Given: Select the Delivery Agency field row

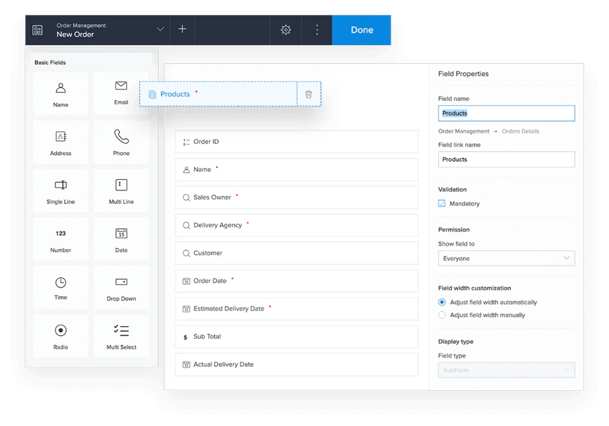Looking at the screenshot, I should [x=297, y=225].
